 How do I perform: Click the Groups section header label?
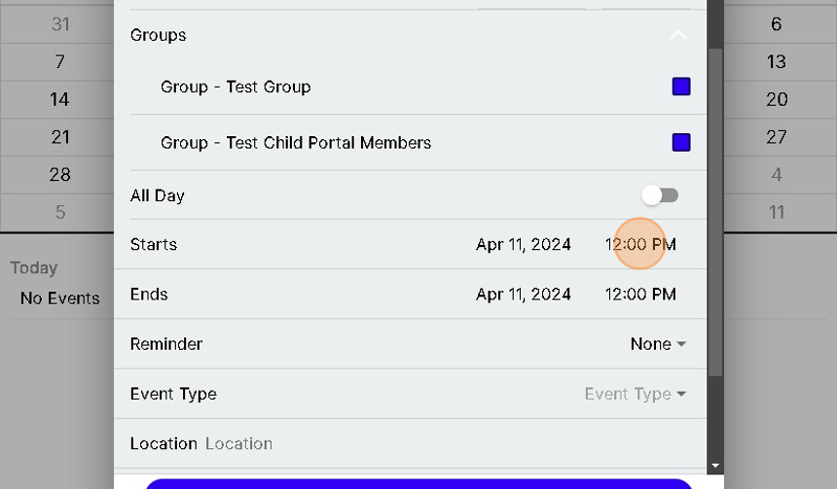159,35
